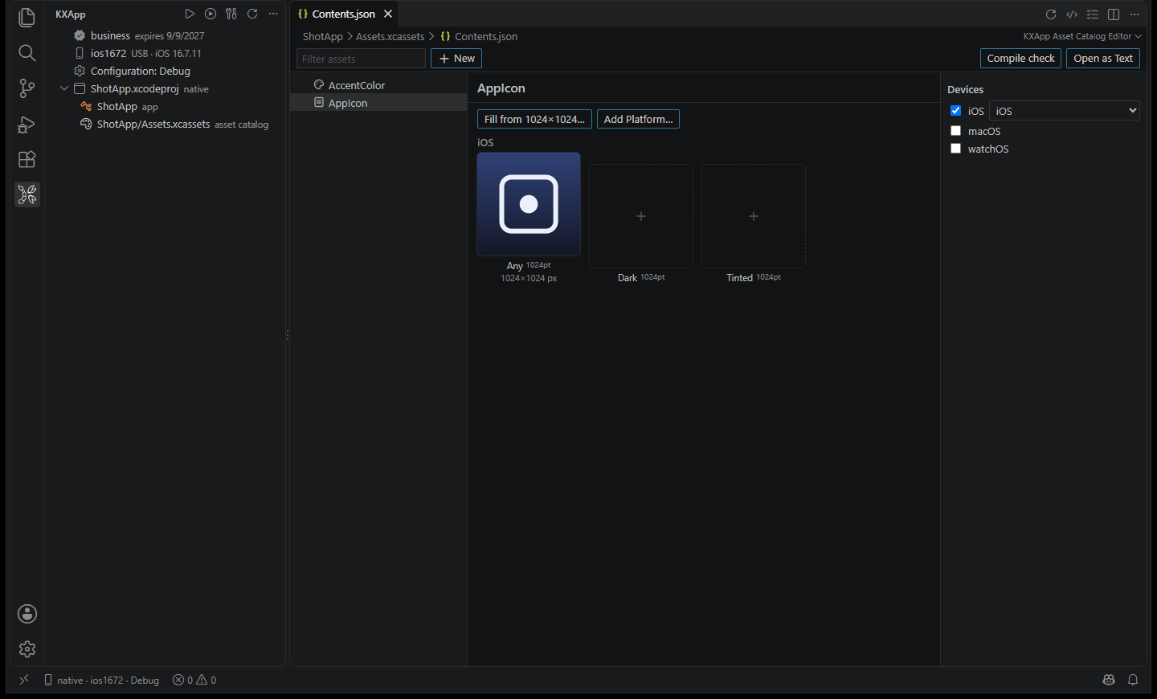Open Run and Debug view
This screenshot has height=699, width=1157.
(x=27, y=125)
